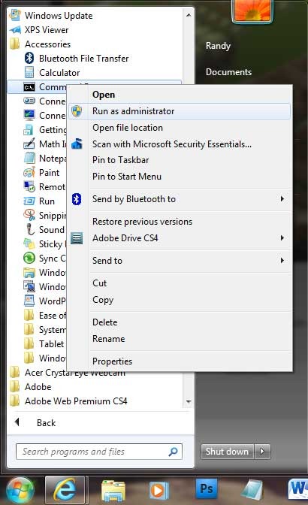Click the Remote Desktop Connection icon

click(x=29, y=187)
